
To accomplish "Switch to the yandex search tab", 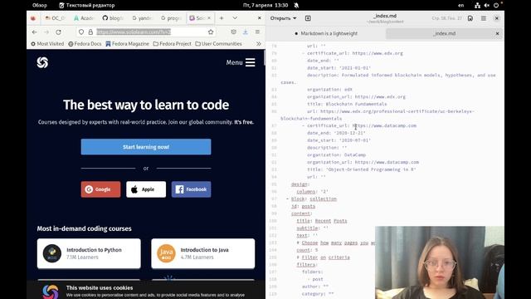I will click(142, 18).
